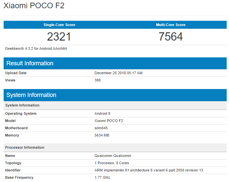The image size is (229, 182).
Task: Click the 1 Processor, 8 Cores topology value
Action: click(112, 163)
